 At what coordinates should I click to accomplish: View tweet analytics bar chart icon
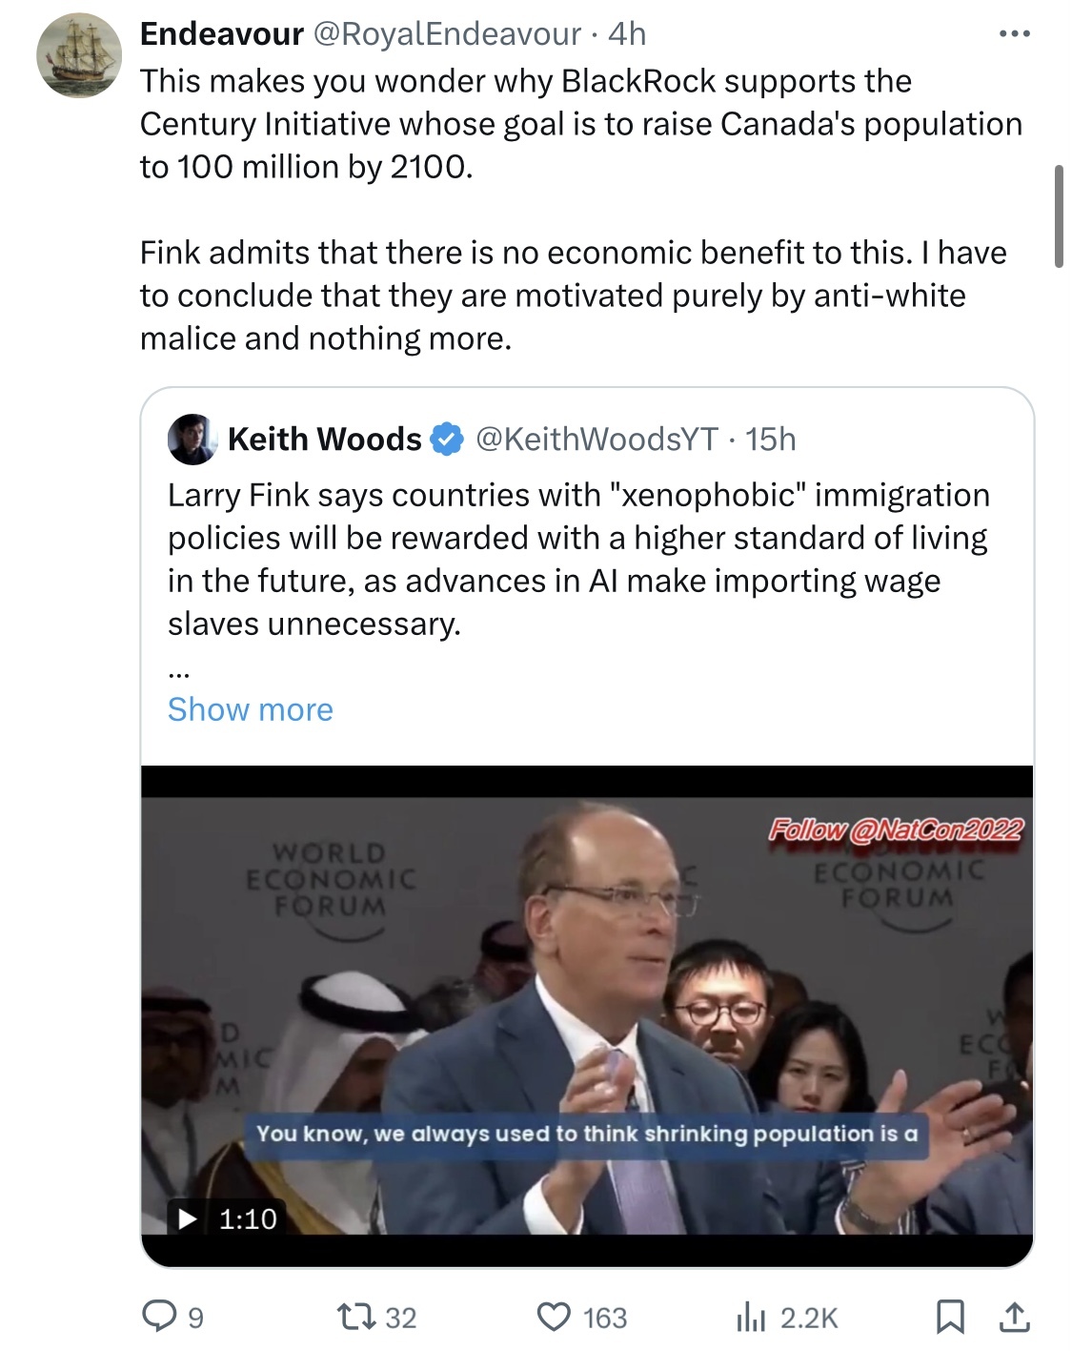coord(751,1317)
